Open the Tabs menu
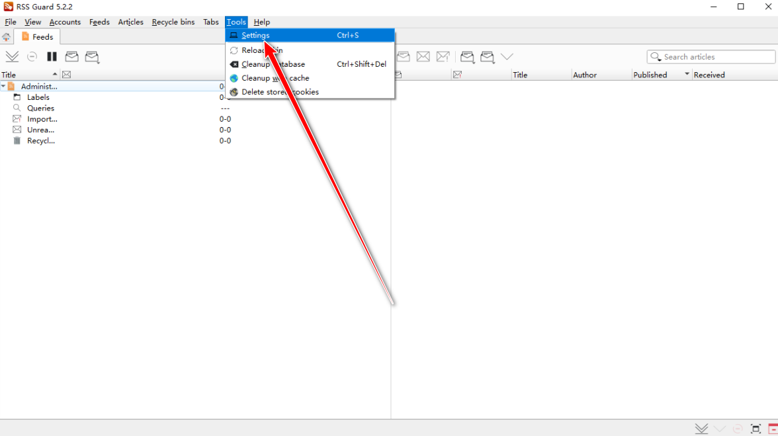Viewport: 778px width, 436px height. (211, 22)
